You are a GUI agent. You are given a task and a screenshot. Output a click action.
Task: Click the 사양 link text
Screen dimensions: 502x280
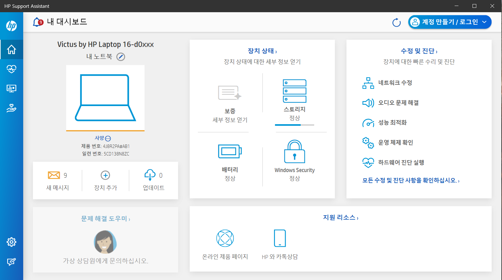[x=99, y=138]
